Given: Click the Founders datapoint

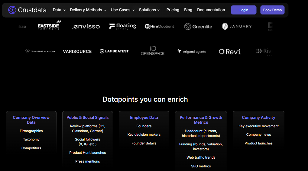Looking at the screenshot, I should click(144, 126).
